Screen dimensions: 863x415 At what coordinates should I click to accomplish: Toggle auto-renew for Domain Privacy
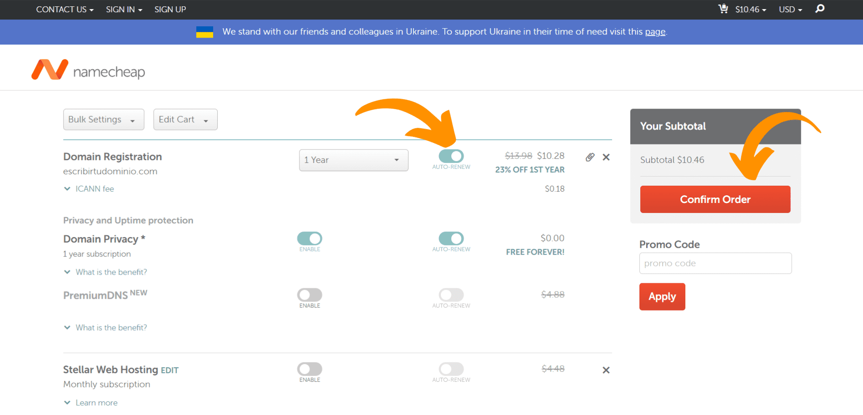click(451, 238)
